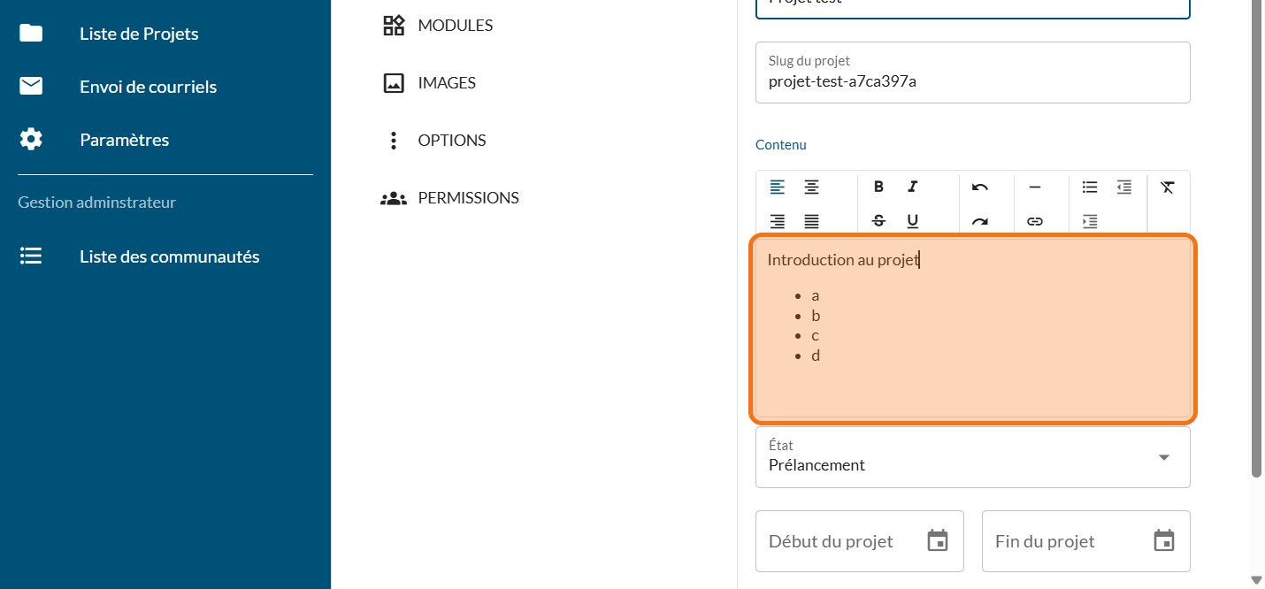Insert a hyperlink in the content
Image resolution: width=1265 pixels, height=589 pixels.
(1035, 221)
